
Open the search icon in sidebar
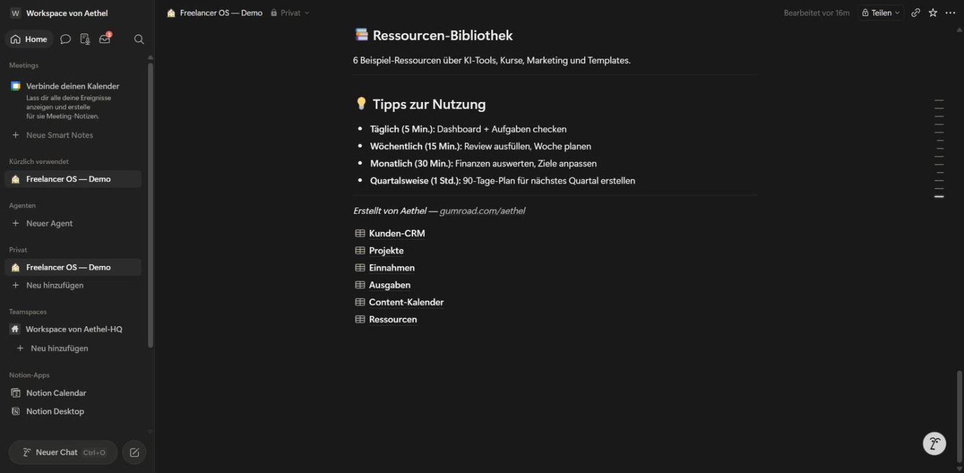[139, 39]
